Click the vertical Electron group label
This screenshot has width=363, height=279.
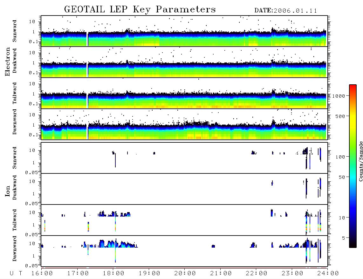(7, 62)
